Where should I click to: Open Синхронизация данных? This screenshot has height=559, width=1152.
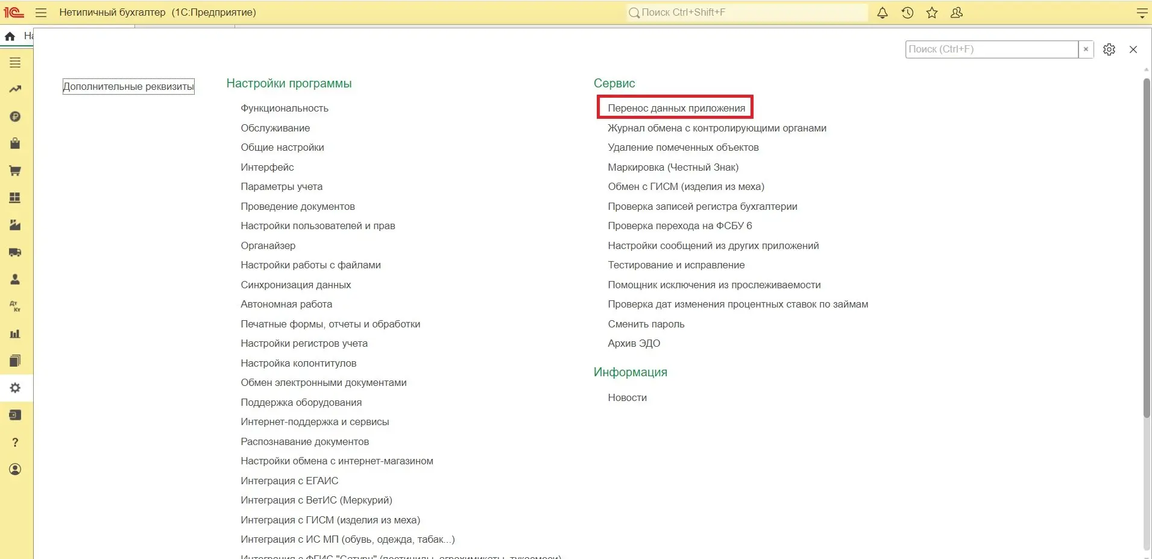pos(296,285)
